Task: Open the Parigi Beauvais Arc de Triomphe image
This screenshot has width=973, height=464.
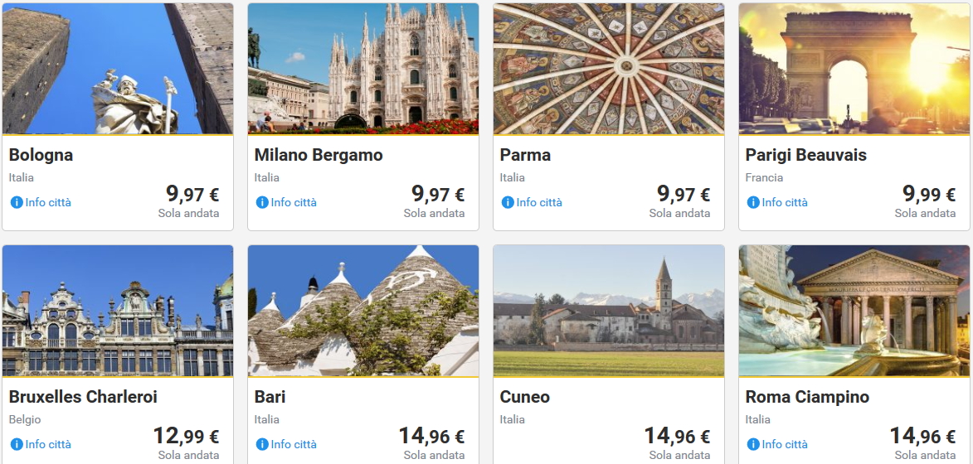Action: 854,69
